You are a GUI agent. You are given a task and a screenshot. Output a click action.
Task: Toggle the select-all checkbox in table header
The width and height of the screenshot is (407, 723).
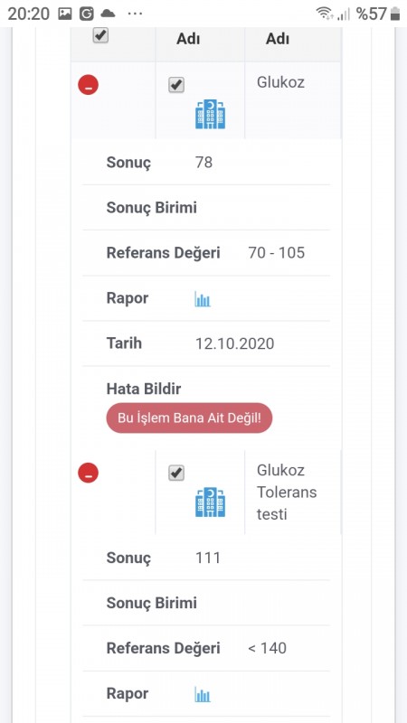[x=100, y=35]
